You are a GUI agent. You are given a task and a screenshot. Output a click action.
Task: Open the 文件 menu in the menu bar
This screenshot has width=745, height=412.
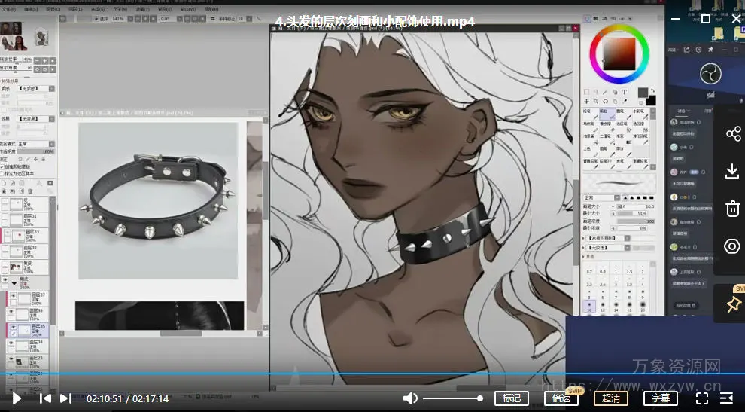coord(9,10)
